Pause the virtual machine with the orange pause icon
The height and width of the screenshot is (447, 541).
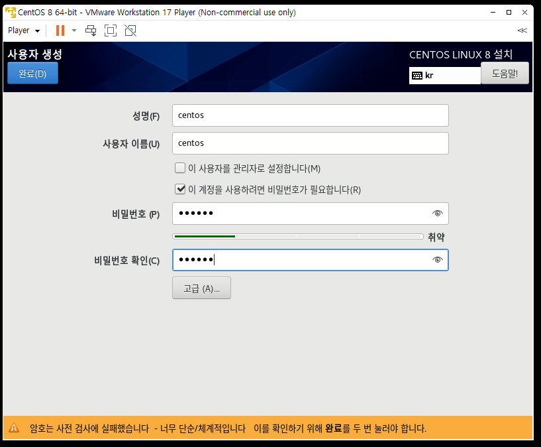pos(60,31)
